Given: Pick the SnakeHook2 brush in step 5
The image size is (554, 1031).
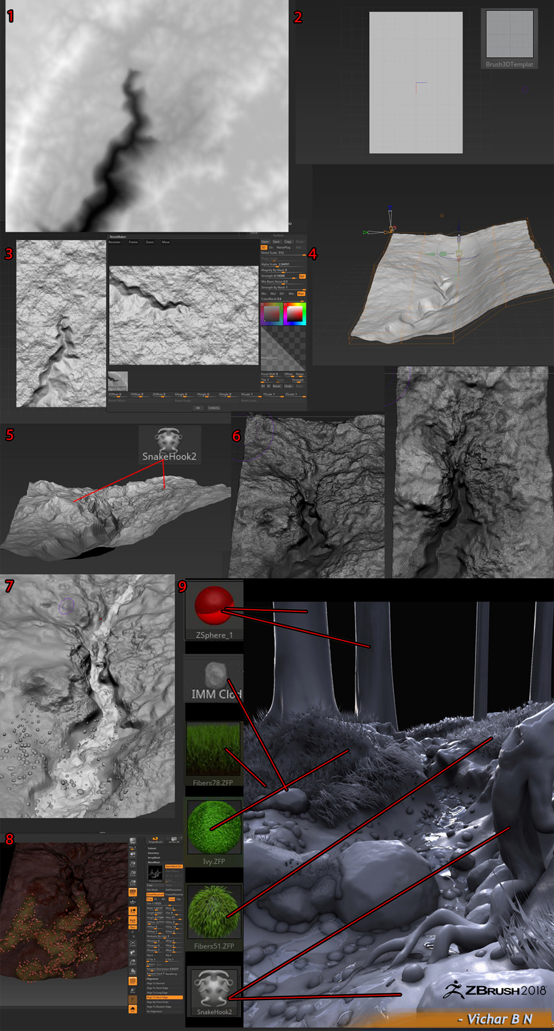Looking at the screenshot, I should point(169,444).
